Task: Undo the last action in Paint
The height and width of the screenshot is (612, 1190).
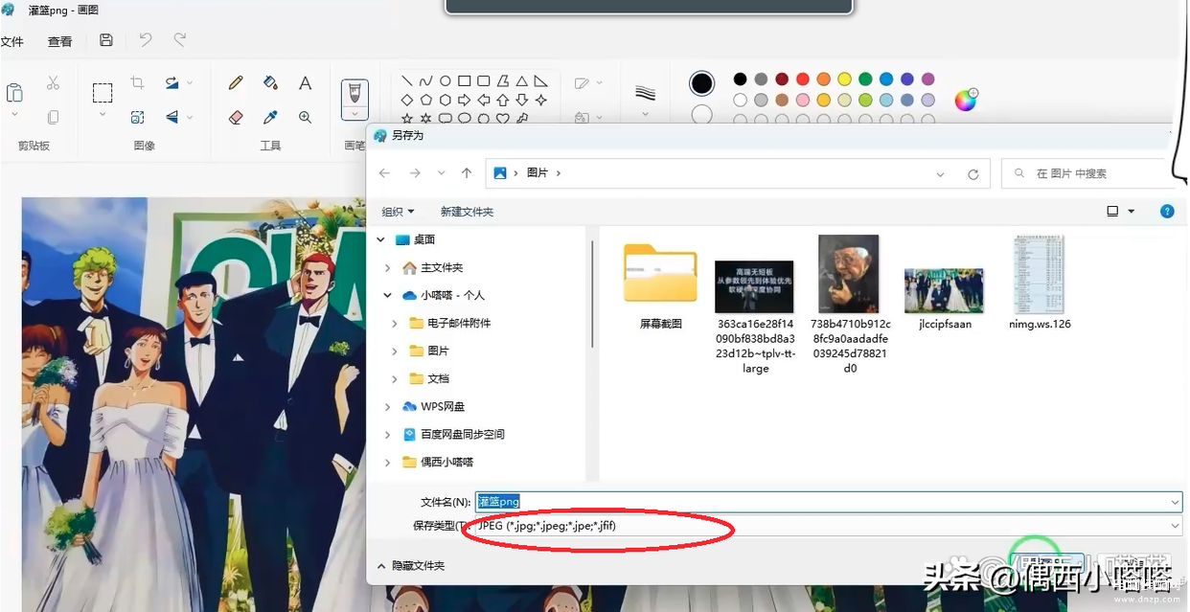Action: (x=145, y=40)
